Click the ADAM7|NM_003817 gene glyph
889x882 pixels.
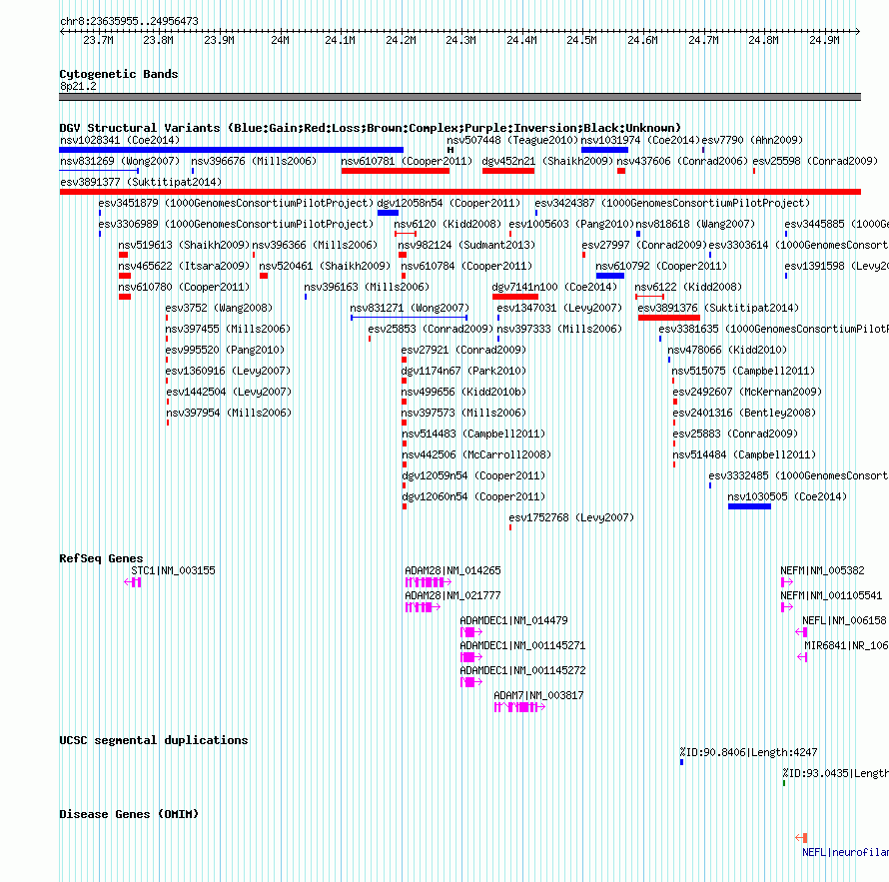tap(519, 707)
